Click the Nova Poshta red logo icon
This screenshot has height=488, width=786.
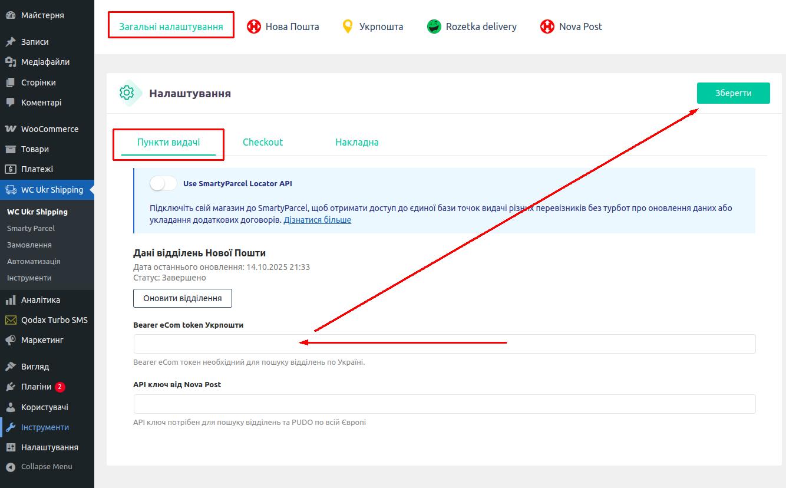[x=253, y=27]
